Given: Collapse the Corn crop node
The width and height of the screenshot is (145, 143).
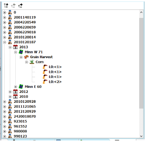Looking at the screenshot, I should (27, 62).
